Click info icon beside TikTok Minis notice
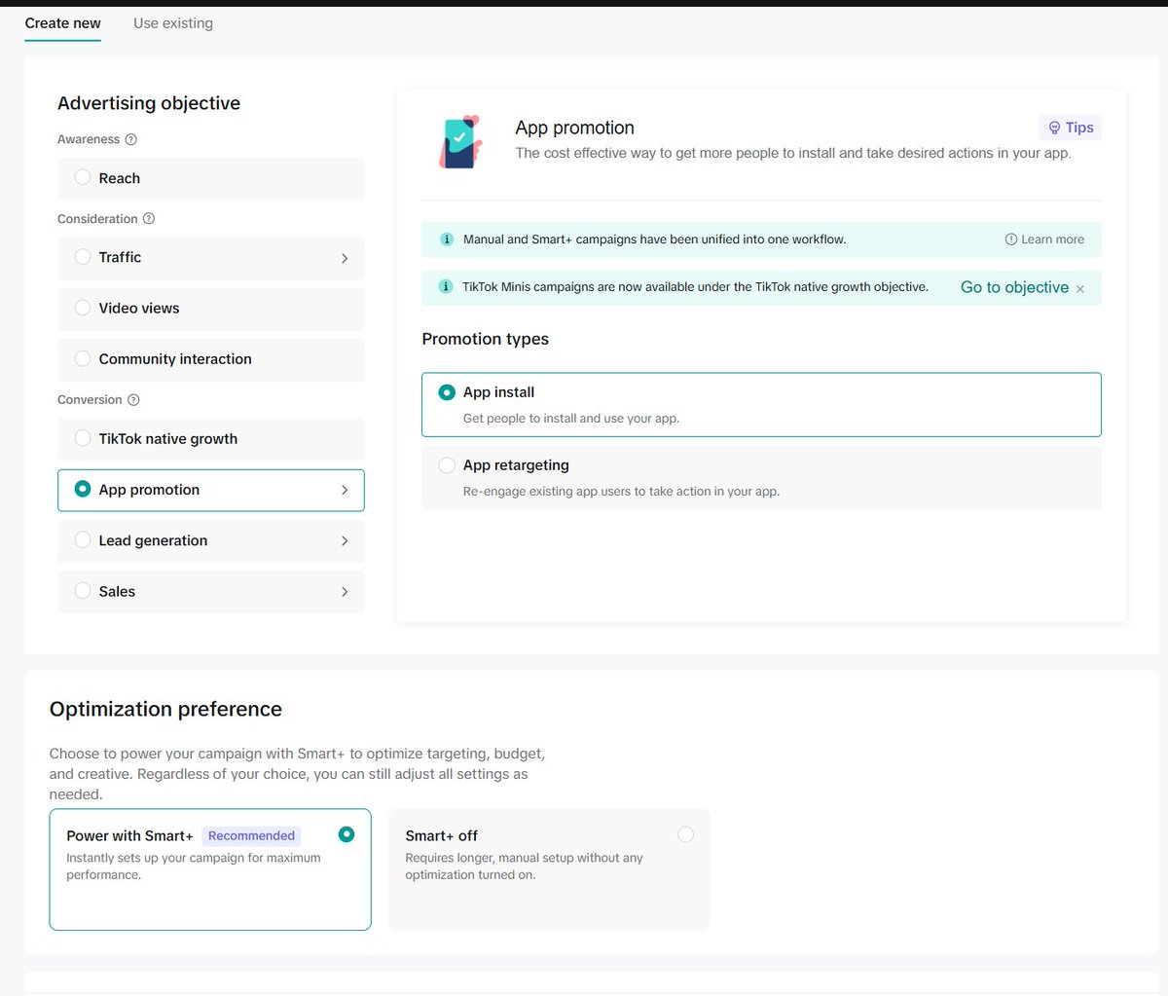1168x996 pixels. click(446, 286)
